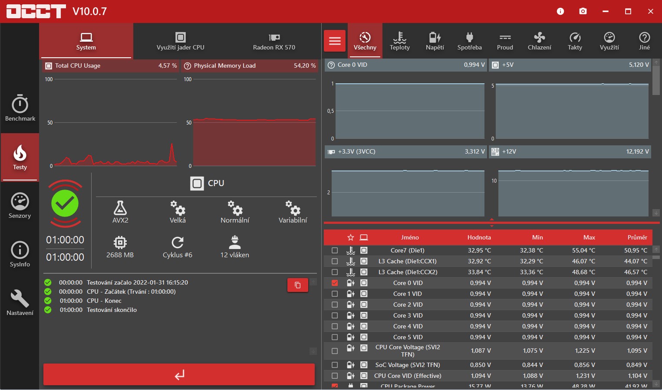Screen dimensions: 662x390
Task: Uncheck the Core 0 VID checkbox
Action: pyautogui.click(x=335, y=283)
